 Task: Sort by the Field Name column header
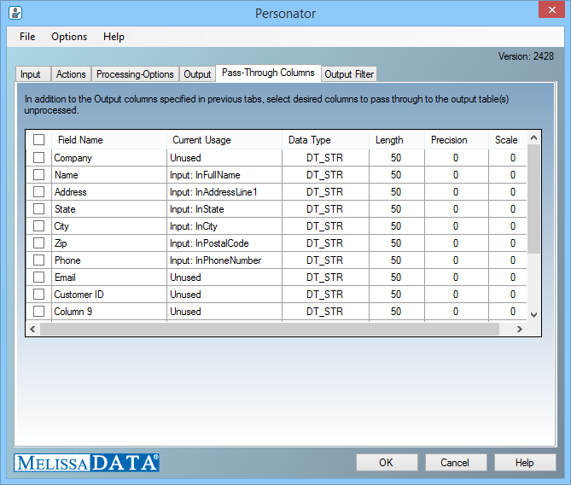[x=80, y=140]
